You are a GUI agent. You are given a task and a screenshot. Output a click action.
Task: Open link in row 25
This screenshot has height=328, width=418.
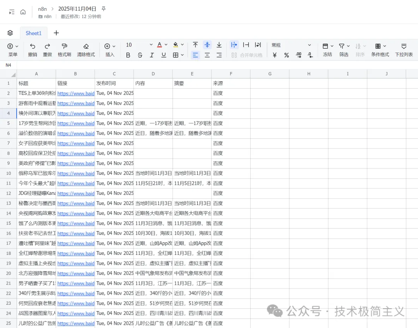[76, 323]
